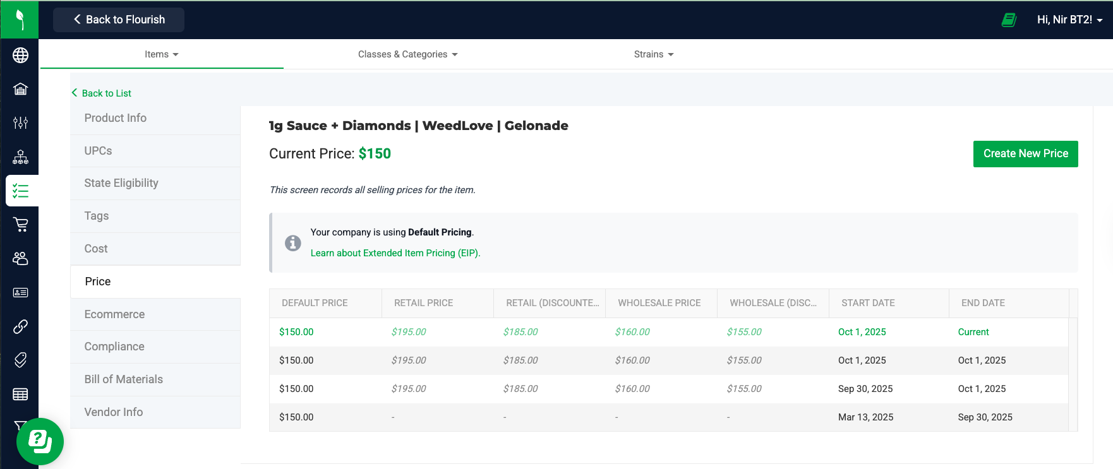Image resolution: width=1113 pixels, height=469 pixels.
Task: Open the shopping cart icon in sidebar
Action: click(20, 224)
